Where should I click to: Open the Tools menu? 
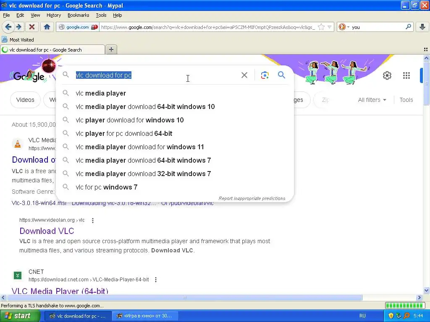pos(101,15)
